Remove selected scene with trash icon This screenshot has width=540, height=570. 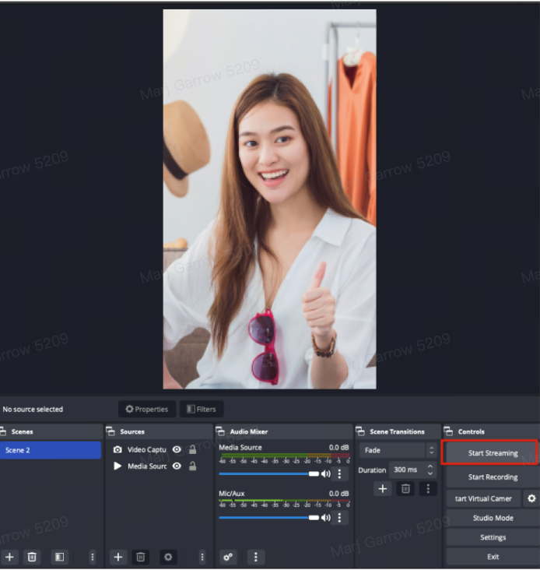pyautogui.click(x=32, y=557)
